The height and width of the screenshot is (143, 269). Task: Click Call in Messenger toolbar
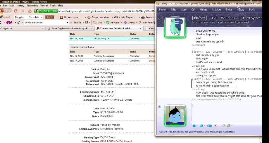click(193, 10)
